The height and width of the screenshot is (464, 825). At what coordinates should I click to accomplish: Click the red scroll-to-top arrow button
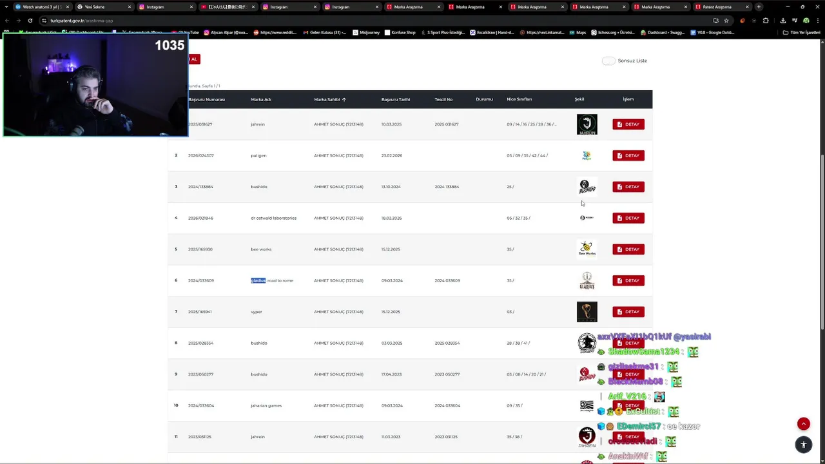[803, 423]
